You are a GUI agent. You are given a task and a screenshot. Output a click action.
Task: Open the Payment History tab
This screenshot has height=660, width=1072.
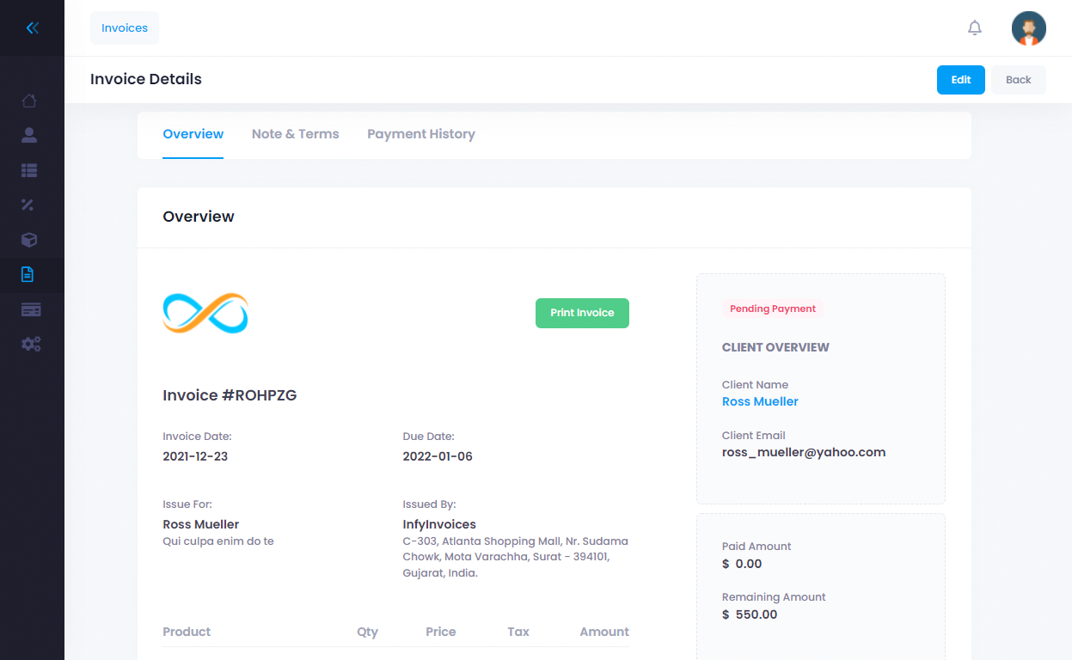[420, 134]
